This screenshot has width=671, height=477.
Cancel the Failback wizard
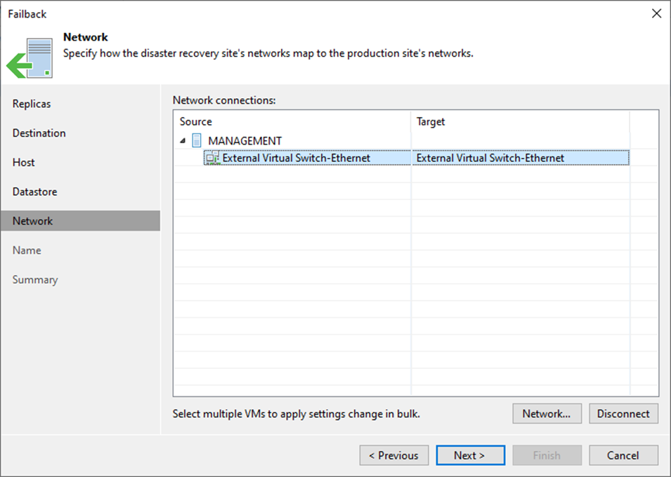[x=623, y=455]
